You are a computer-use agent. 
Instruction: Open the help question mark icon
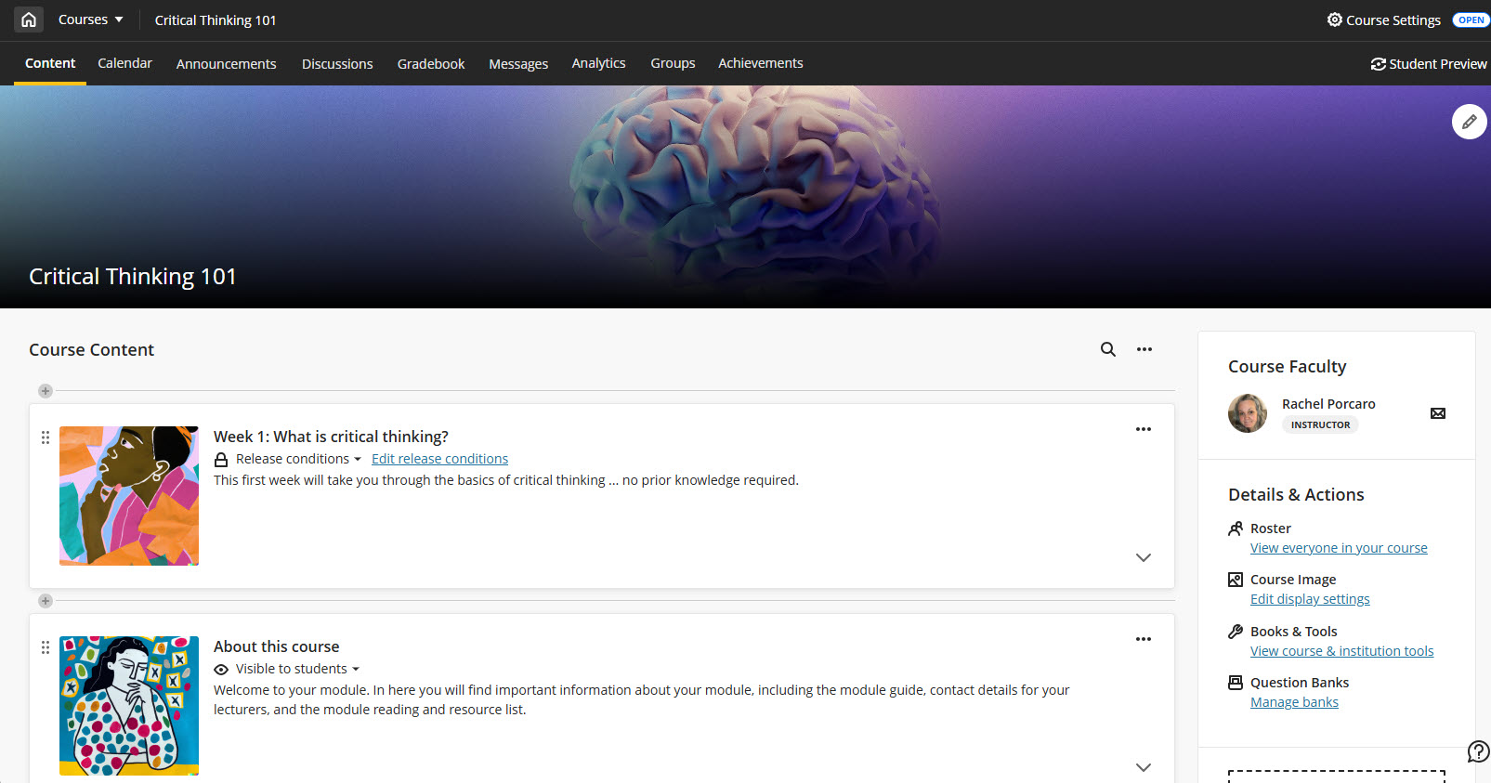click(1478, 751)
